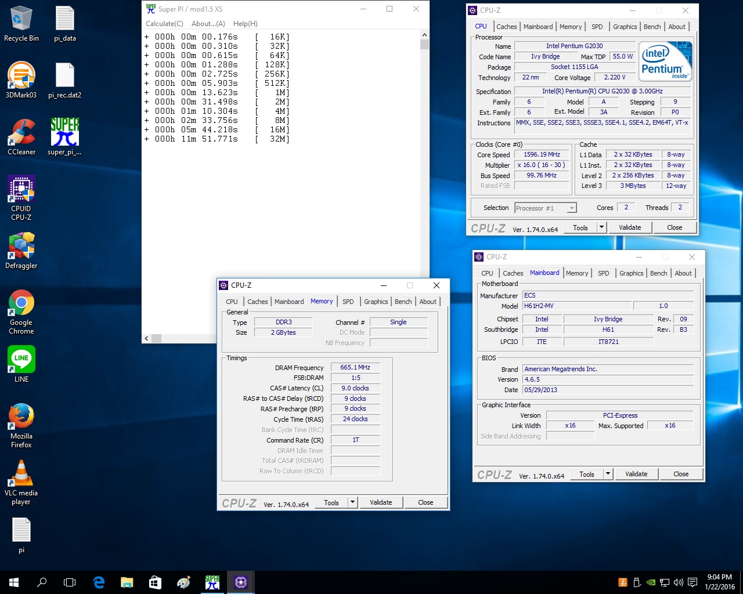Open Google Chrome desktop icon
This screenshot has height=594, width=743.
[x=21, y=312]
